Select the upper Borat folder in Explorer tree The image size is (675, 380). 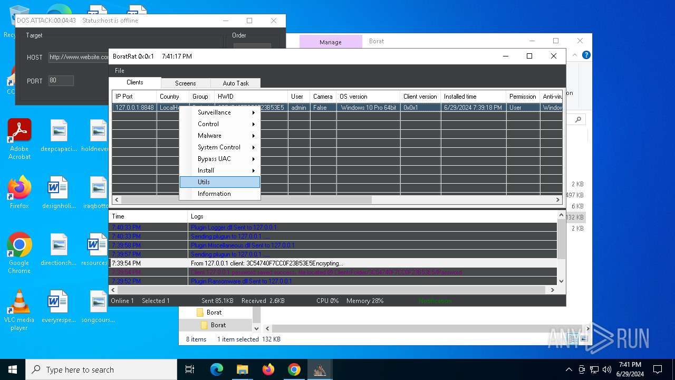coord(214,312)
